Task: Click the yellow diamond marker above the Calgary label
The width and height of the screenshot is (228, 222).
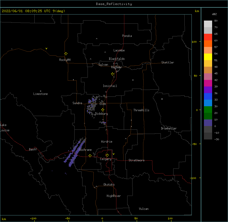Action: pyautogui.click(x=107, y=155)
